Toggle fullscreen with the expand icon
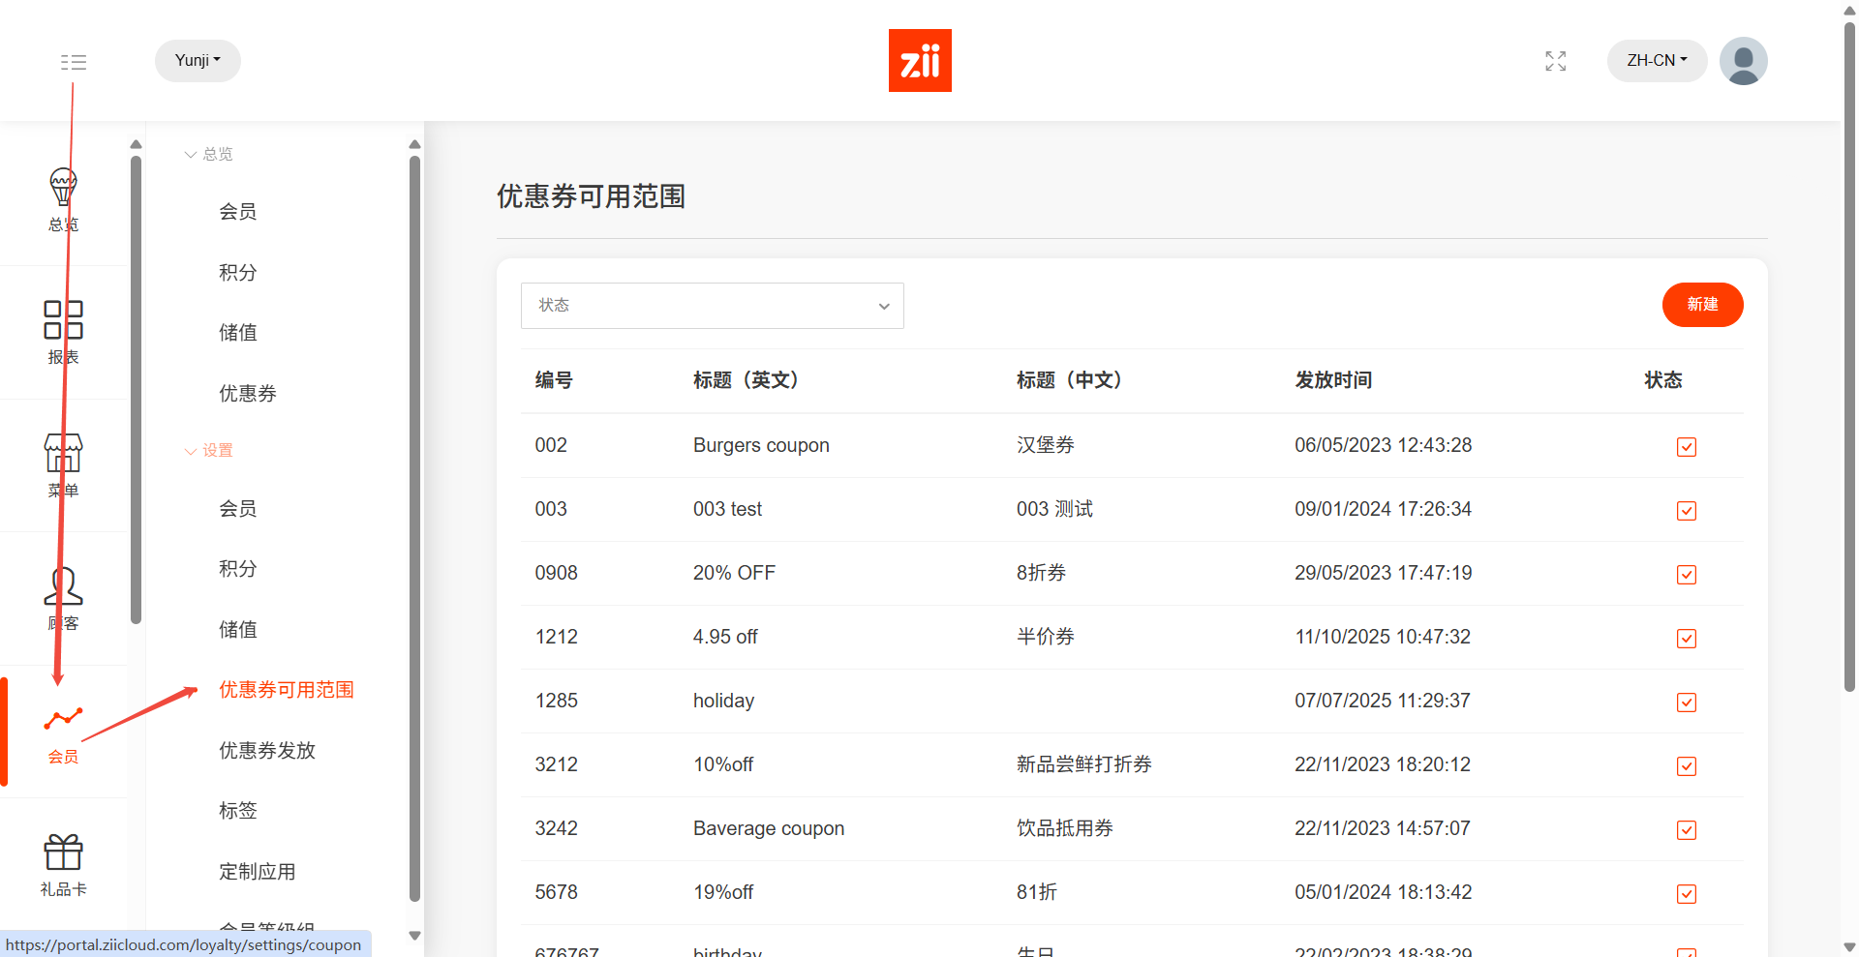This screenshot has height=957, width=1859. [1555, 61]
